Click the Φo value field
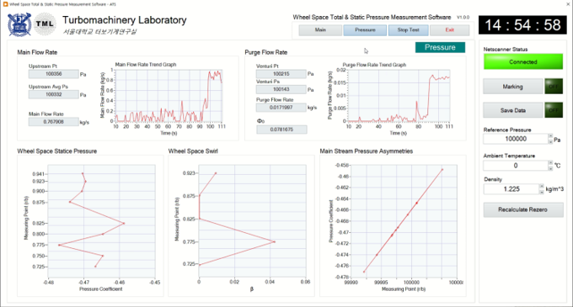This screenshot has height=307, width=573. click(x=281, y=130)
